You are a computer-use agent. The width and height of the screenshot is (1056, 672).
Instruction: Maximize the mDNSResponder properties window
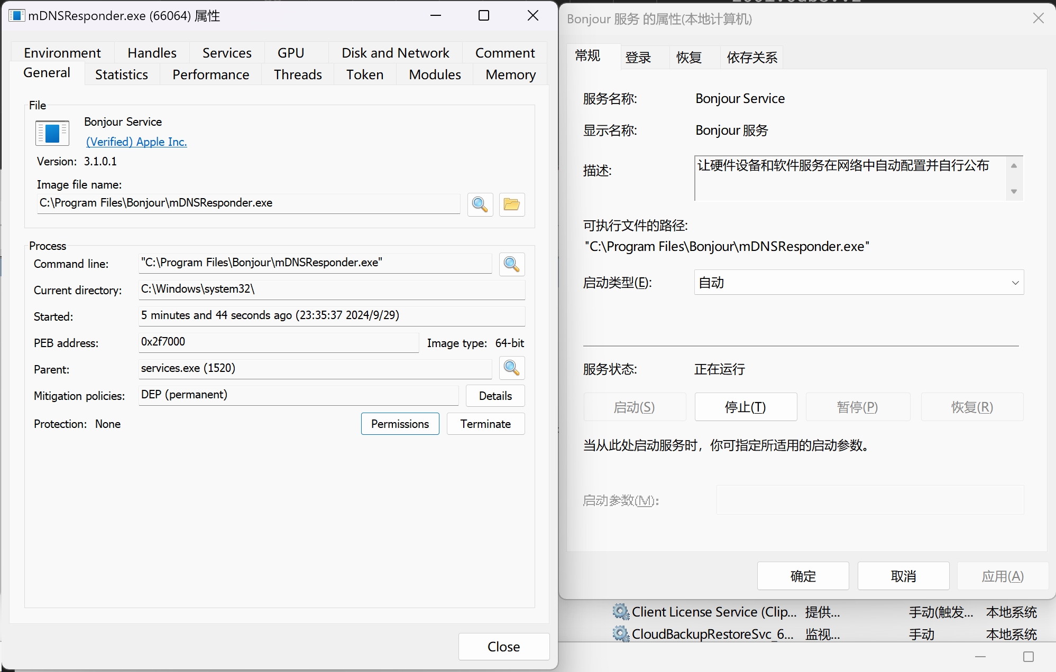point(483,16)
